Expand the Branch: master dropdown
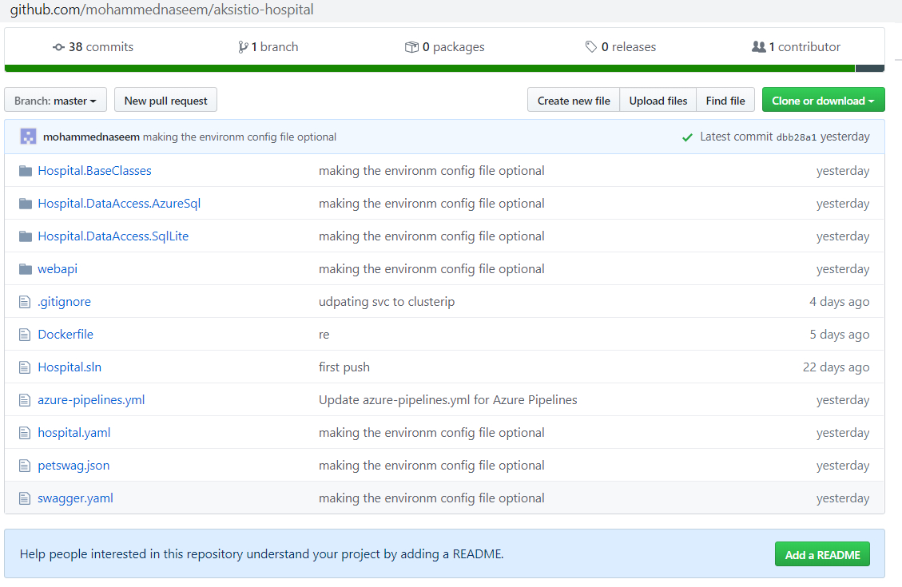 point(55,100)
